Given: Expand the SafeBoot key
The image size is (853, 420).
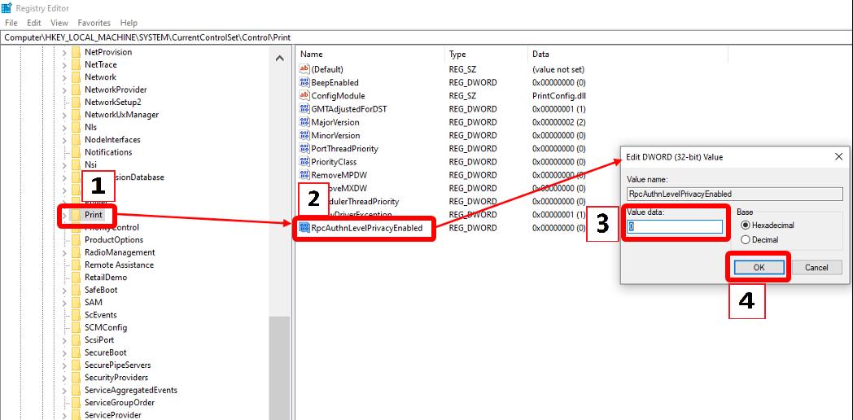Looking at the screenshot, I should [x=63, y=290].
